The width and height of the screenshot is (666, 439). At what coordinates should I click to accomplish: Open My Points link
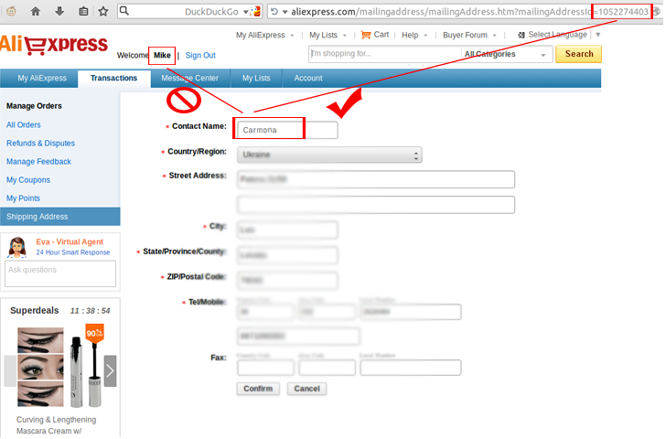point(24,198)
